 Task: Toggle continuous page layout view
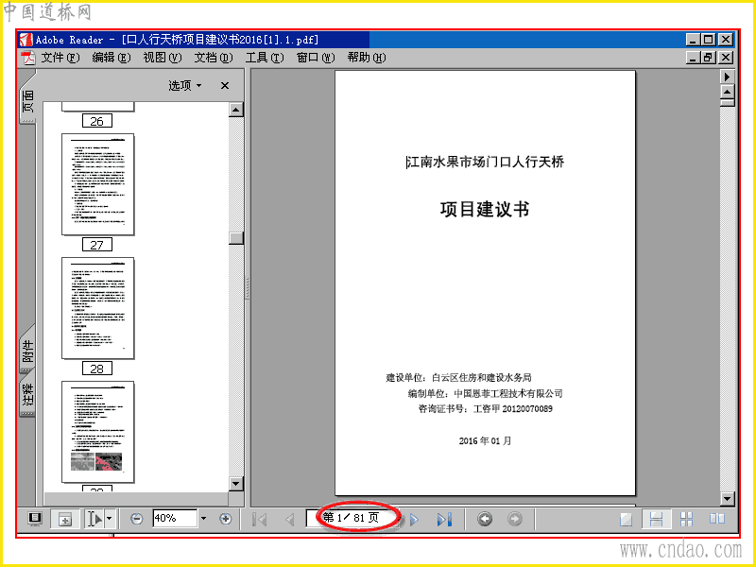tap(656, 519)
